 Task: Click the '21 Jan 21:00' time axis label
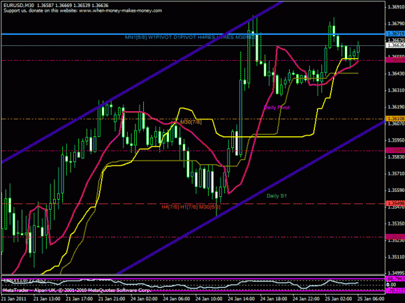pos(111,298)
